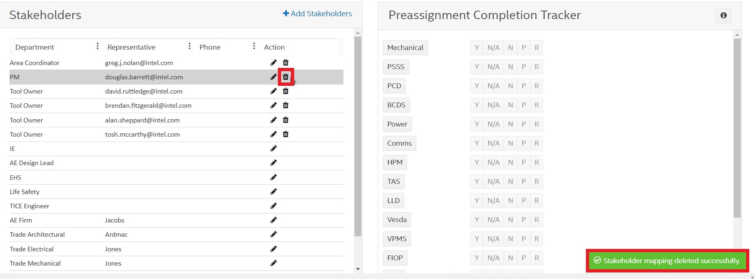Delete the PM stakeholder row
This screenshot has height=279, width=755.
(x=286, y=77)
